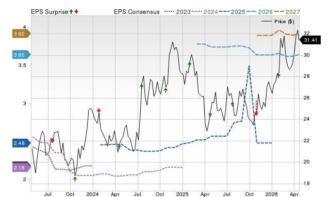Select the green EPS beat marker after October 2024
Viewport: 330px width, 197px height.
coord(166,90)
